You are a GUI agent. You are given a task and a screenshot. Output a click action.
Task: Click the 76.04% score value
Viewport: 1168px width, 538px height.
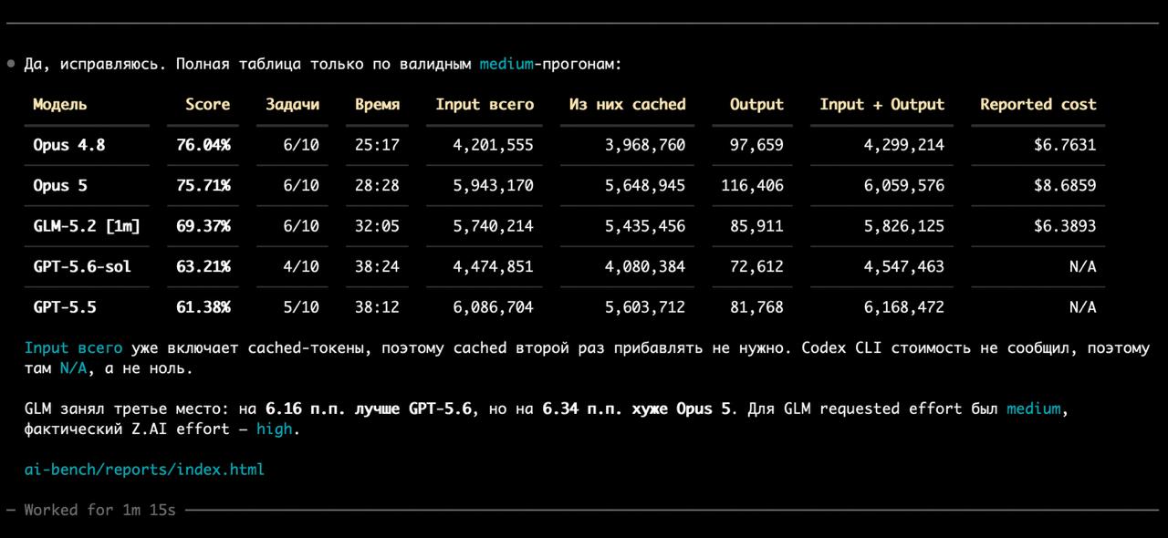point(203,144)
